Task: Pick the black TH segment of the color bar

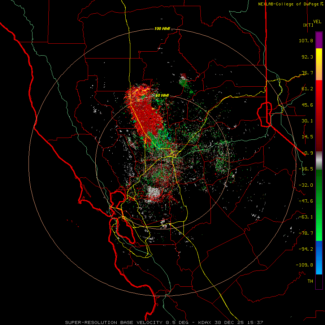Action: (x=319, y=282)
